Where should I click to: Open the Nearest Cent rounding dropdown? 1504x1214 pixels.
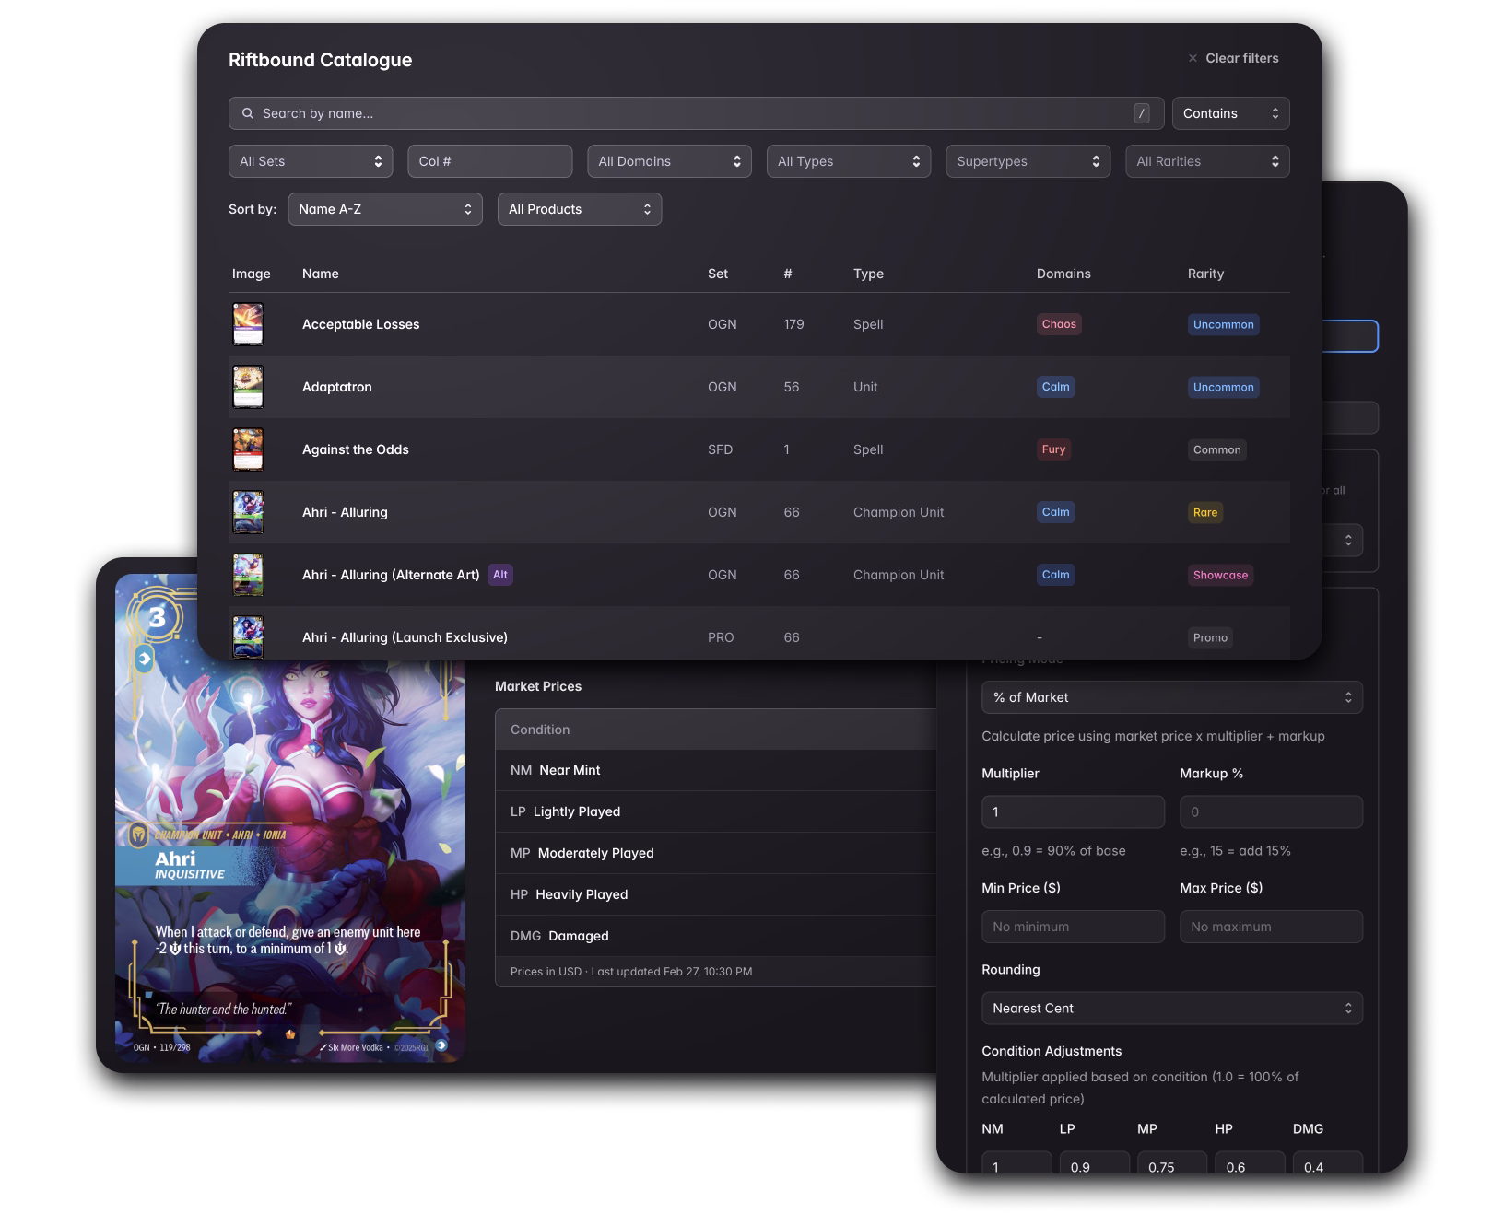click(x=1172, y=1009)
